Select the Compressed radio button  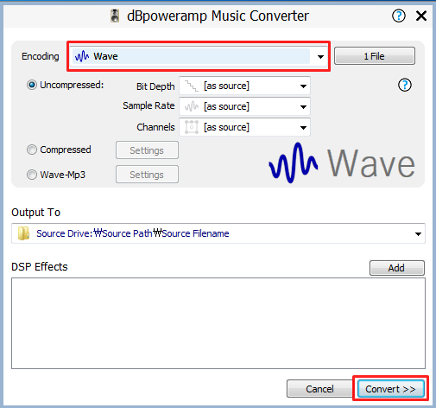pos(32,150)
